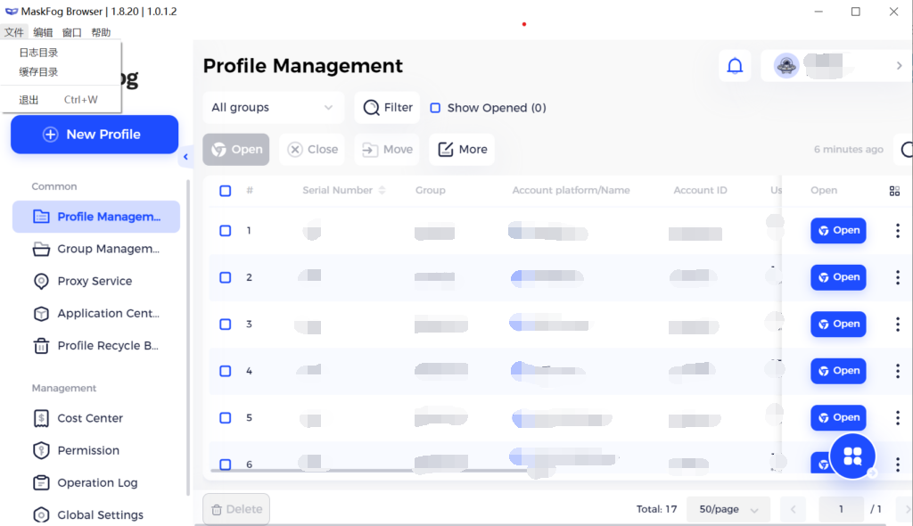Choose 退出 from the file menu

(62, 100)
